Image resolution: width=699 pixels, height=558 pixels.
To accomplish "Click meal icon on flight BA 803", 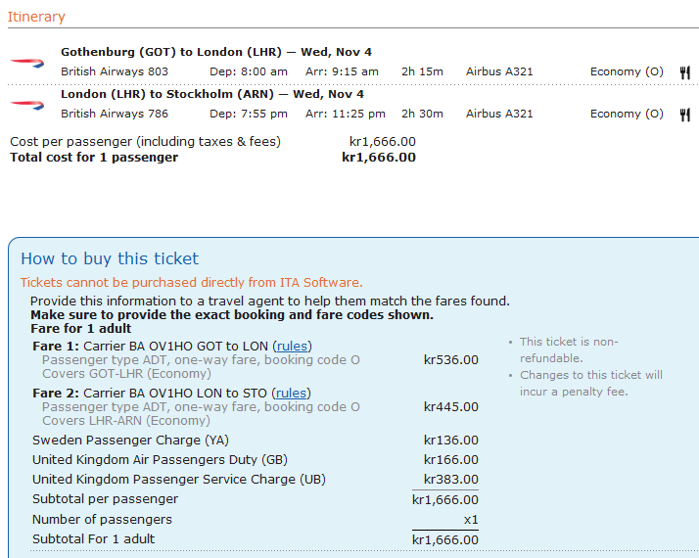I will tap(684, 71).
